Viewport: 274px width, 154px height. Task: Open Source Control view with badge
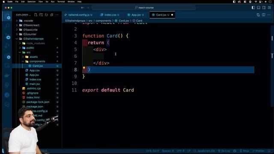7,36
